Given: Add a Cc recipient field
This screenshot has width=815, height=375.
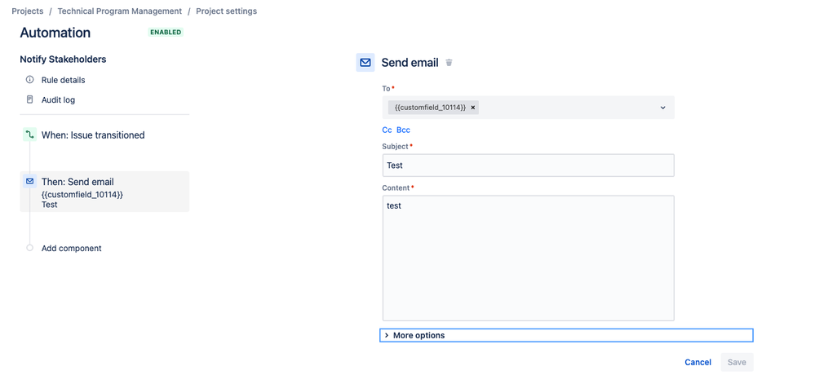Looking at the screenshot, I should click(387, 130).
